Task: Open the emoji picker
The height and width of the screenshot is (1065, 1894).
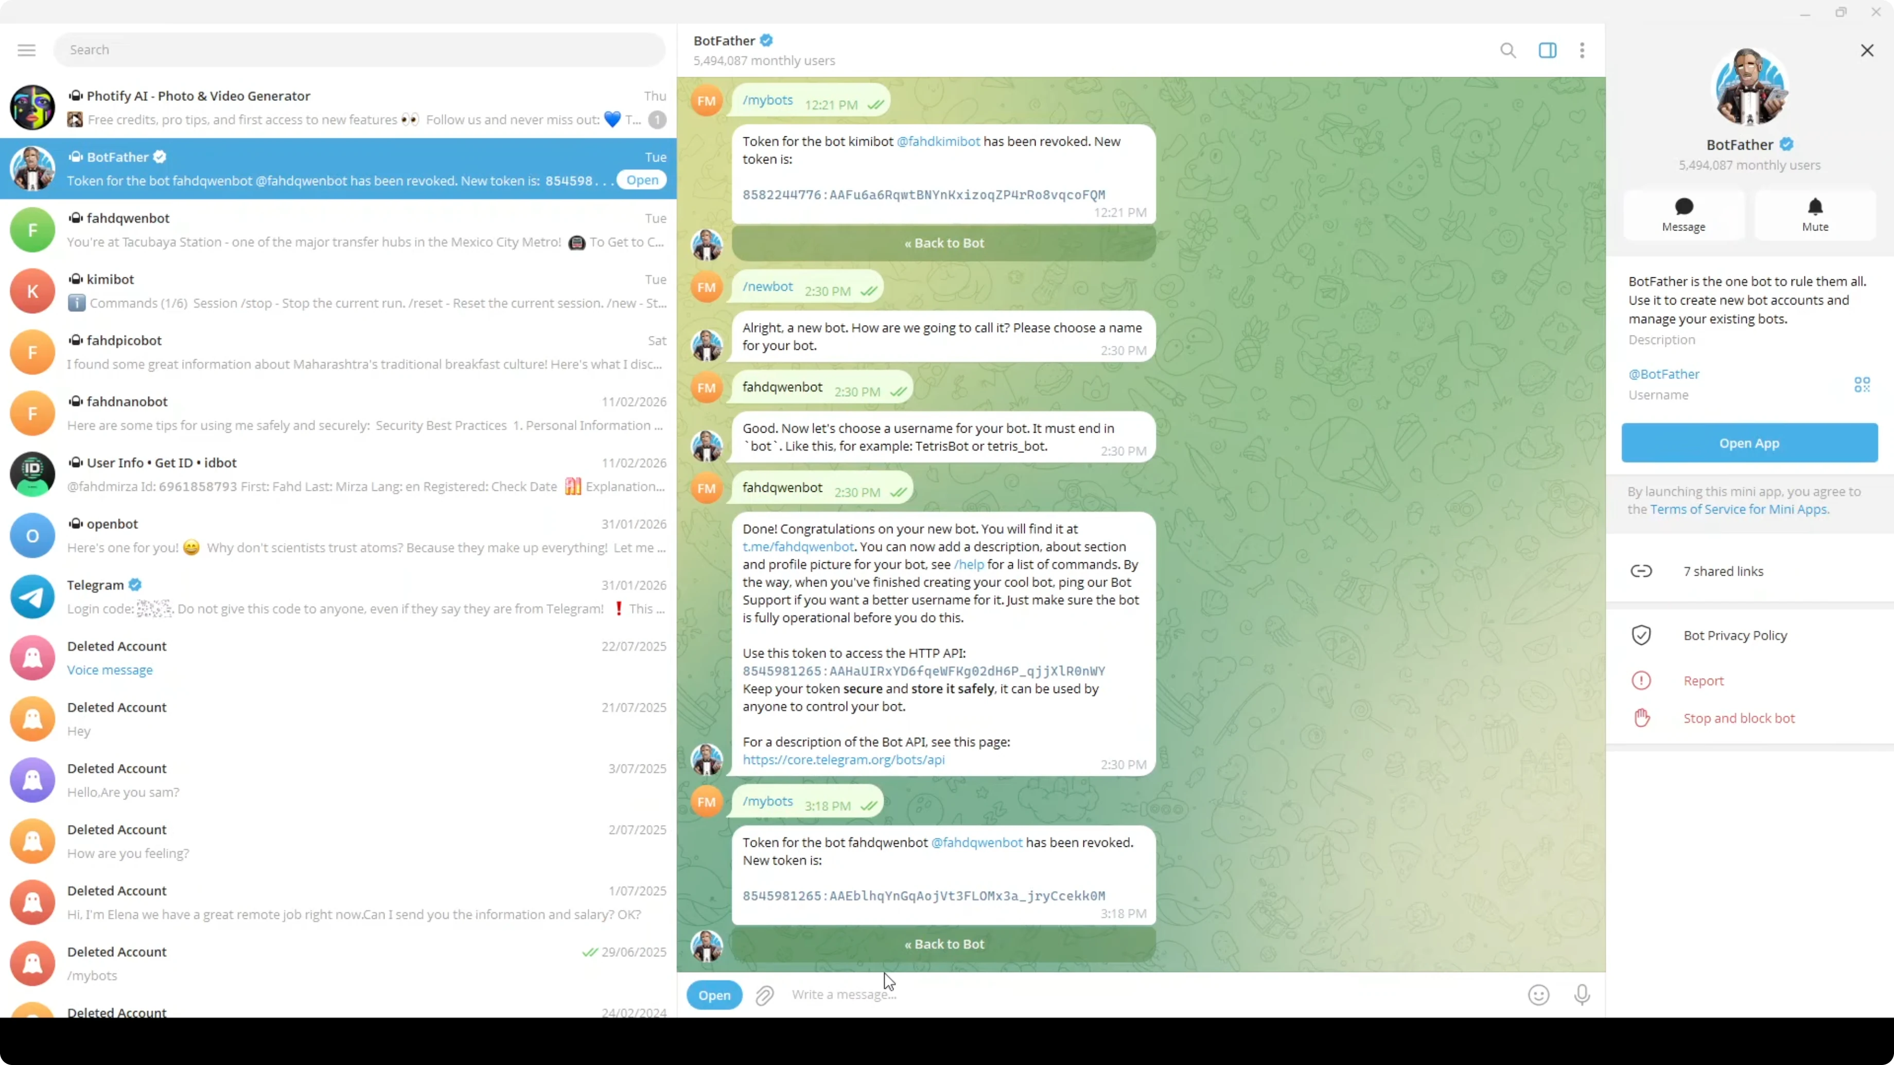Action: [x=1538, y=995]
